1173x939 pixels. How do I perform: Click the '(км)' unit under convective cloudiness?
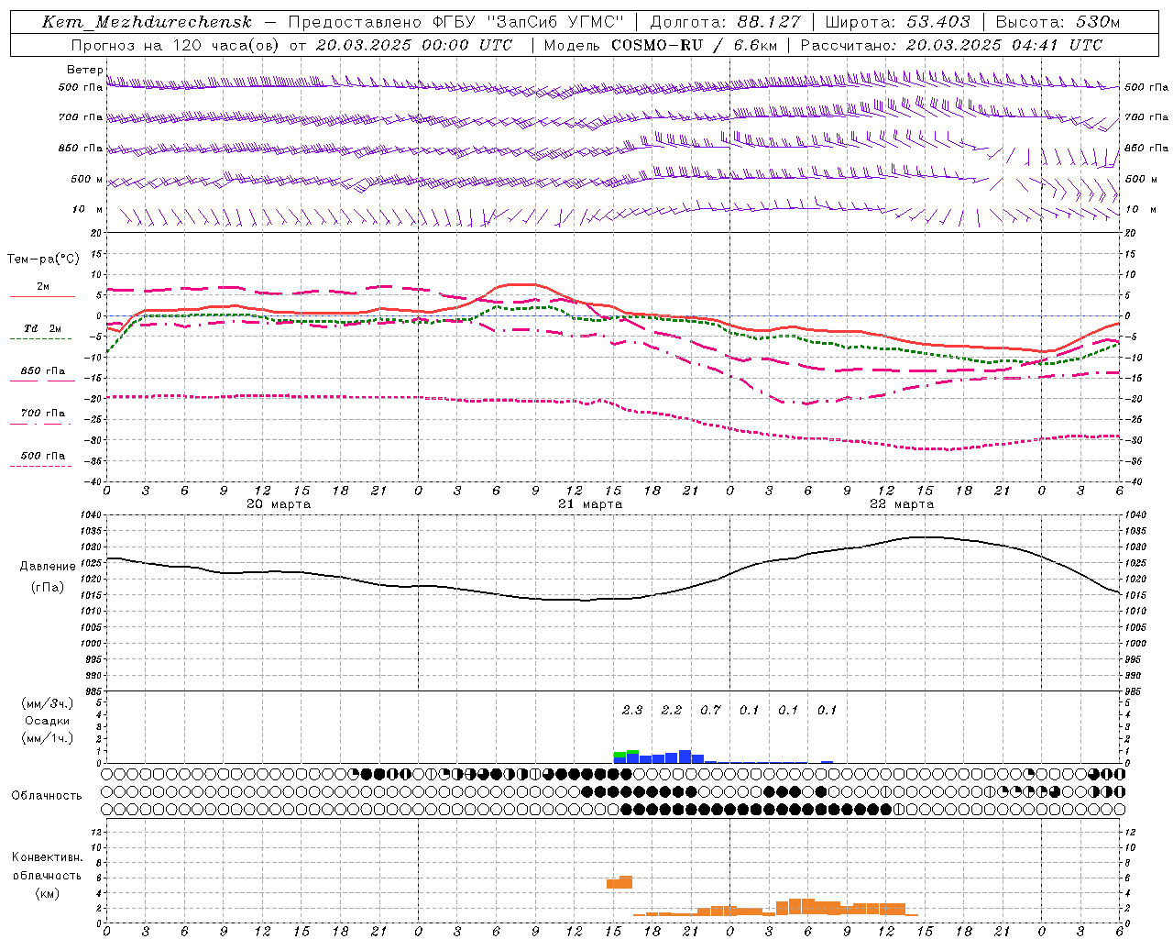[47, 893]
